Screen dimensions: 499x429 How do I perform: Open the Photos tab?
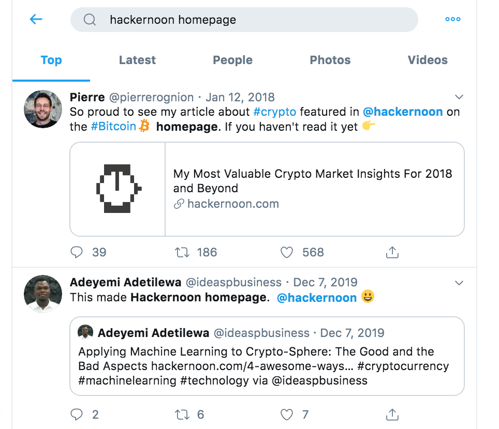point(330,60)
